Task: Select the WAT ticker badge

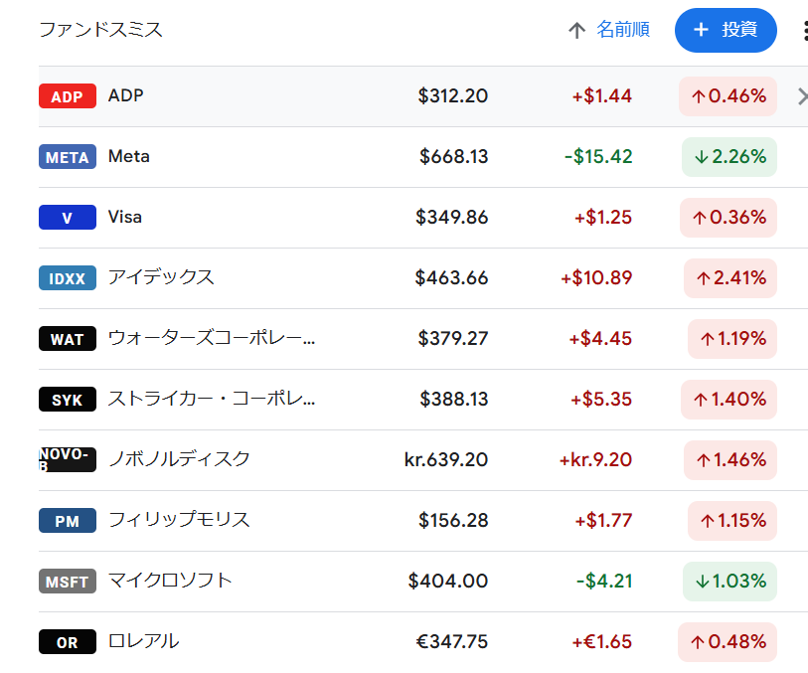Action: click(67, 338)
